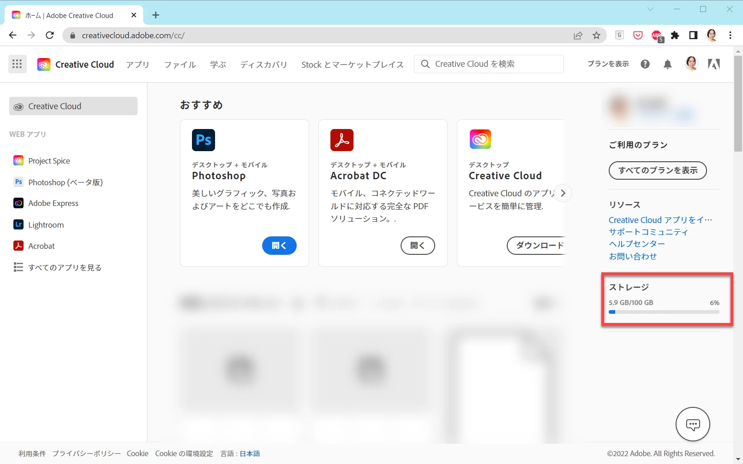743x464 pixels.
Task: Open Creative Cloud アプリをイ… link
Action: 660,220
